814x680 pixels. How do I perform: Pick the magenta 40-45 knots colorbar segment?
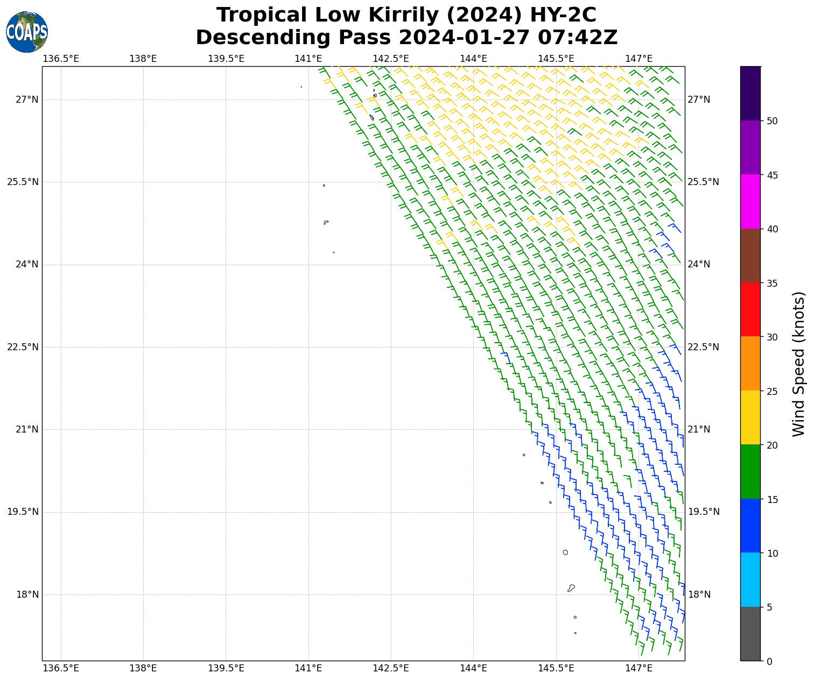(x=750, y=201)
